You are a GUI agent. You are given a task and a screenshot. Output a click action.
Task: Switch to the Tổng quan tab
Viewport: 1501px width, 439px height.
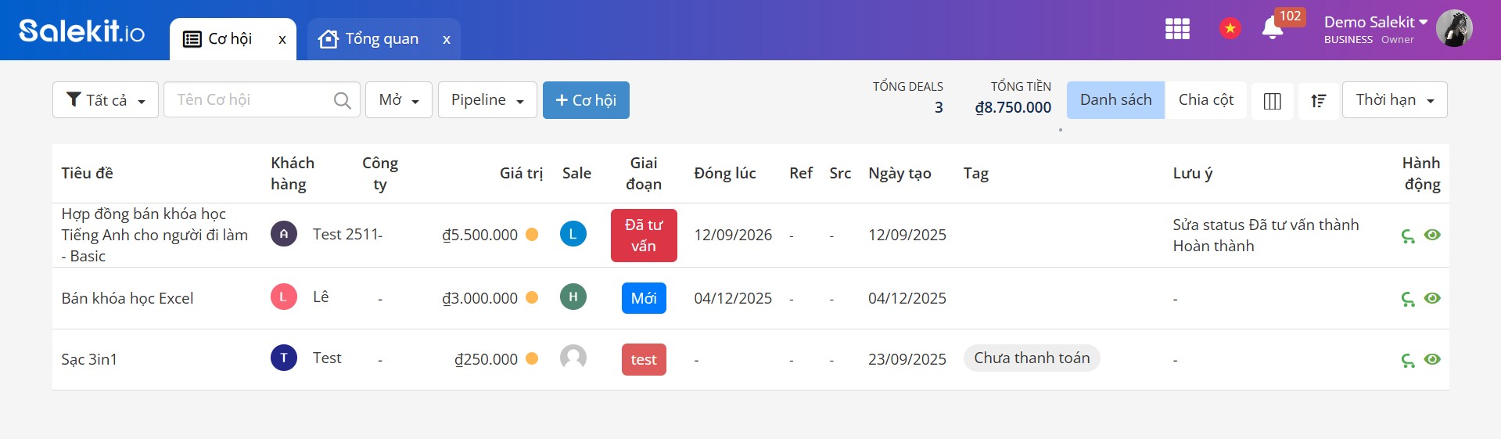click(381, 39)
